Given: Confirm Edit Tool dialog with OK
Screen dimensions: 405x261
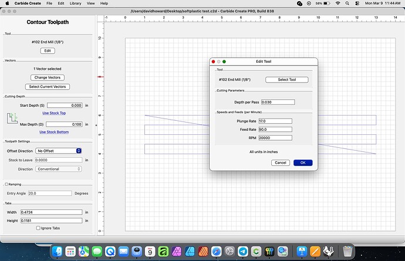Looking at the screenshot, I should point(303,162).
